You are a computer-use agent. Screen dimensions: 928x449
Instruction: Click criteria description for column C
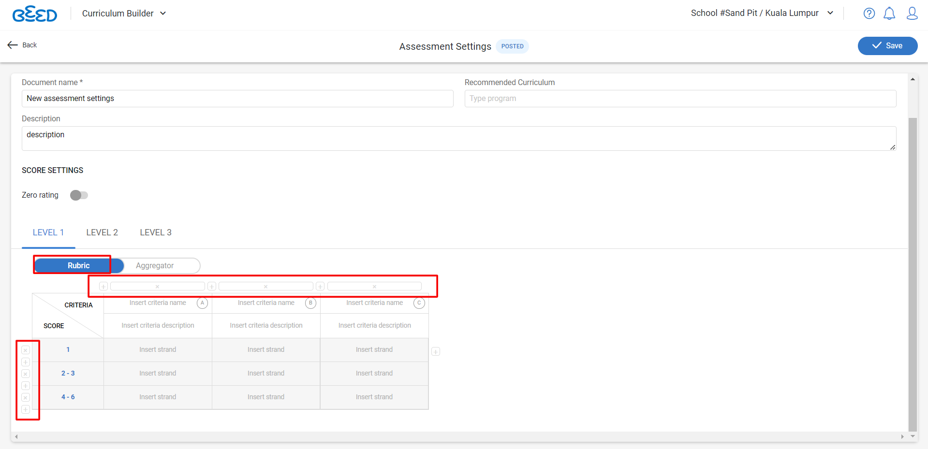374,326
